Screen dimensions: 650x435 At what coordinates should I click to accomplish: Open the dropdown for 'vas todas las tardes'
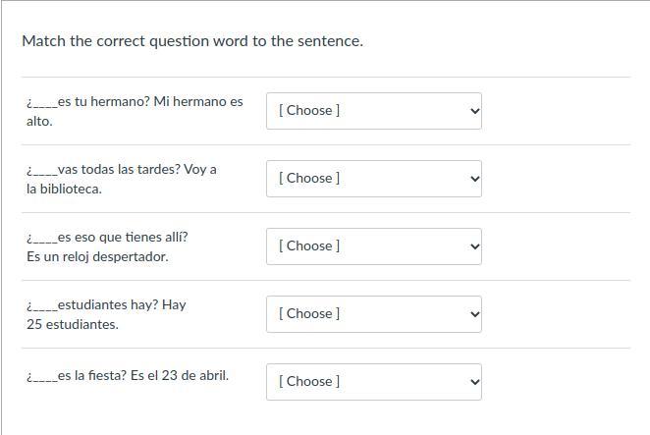(373, 179)
